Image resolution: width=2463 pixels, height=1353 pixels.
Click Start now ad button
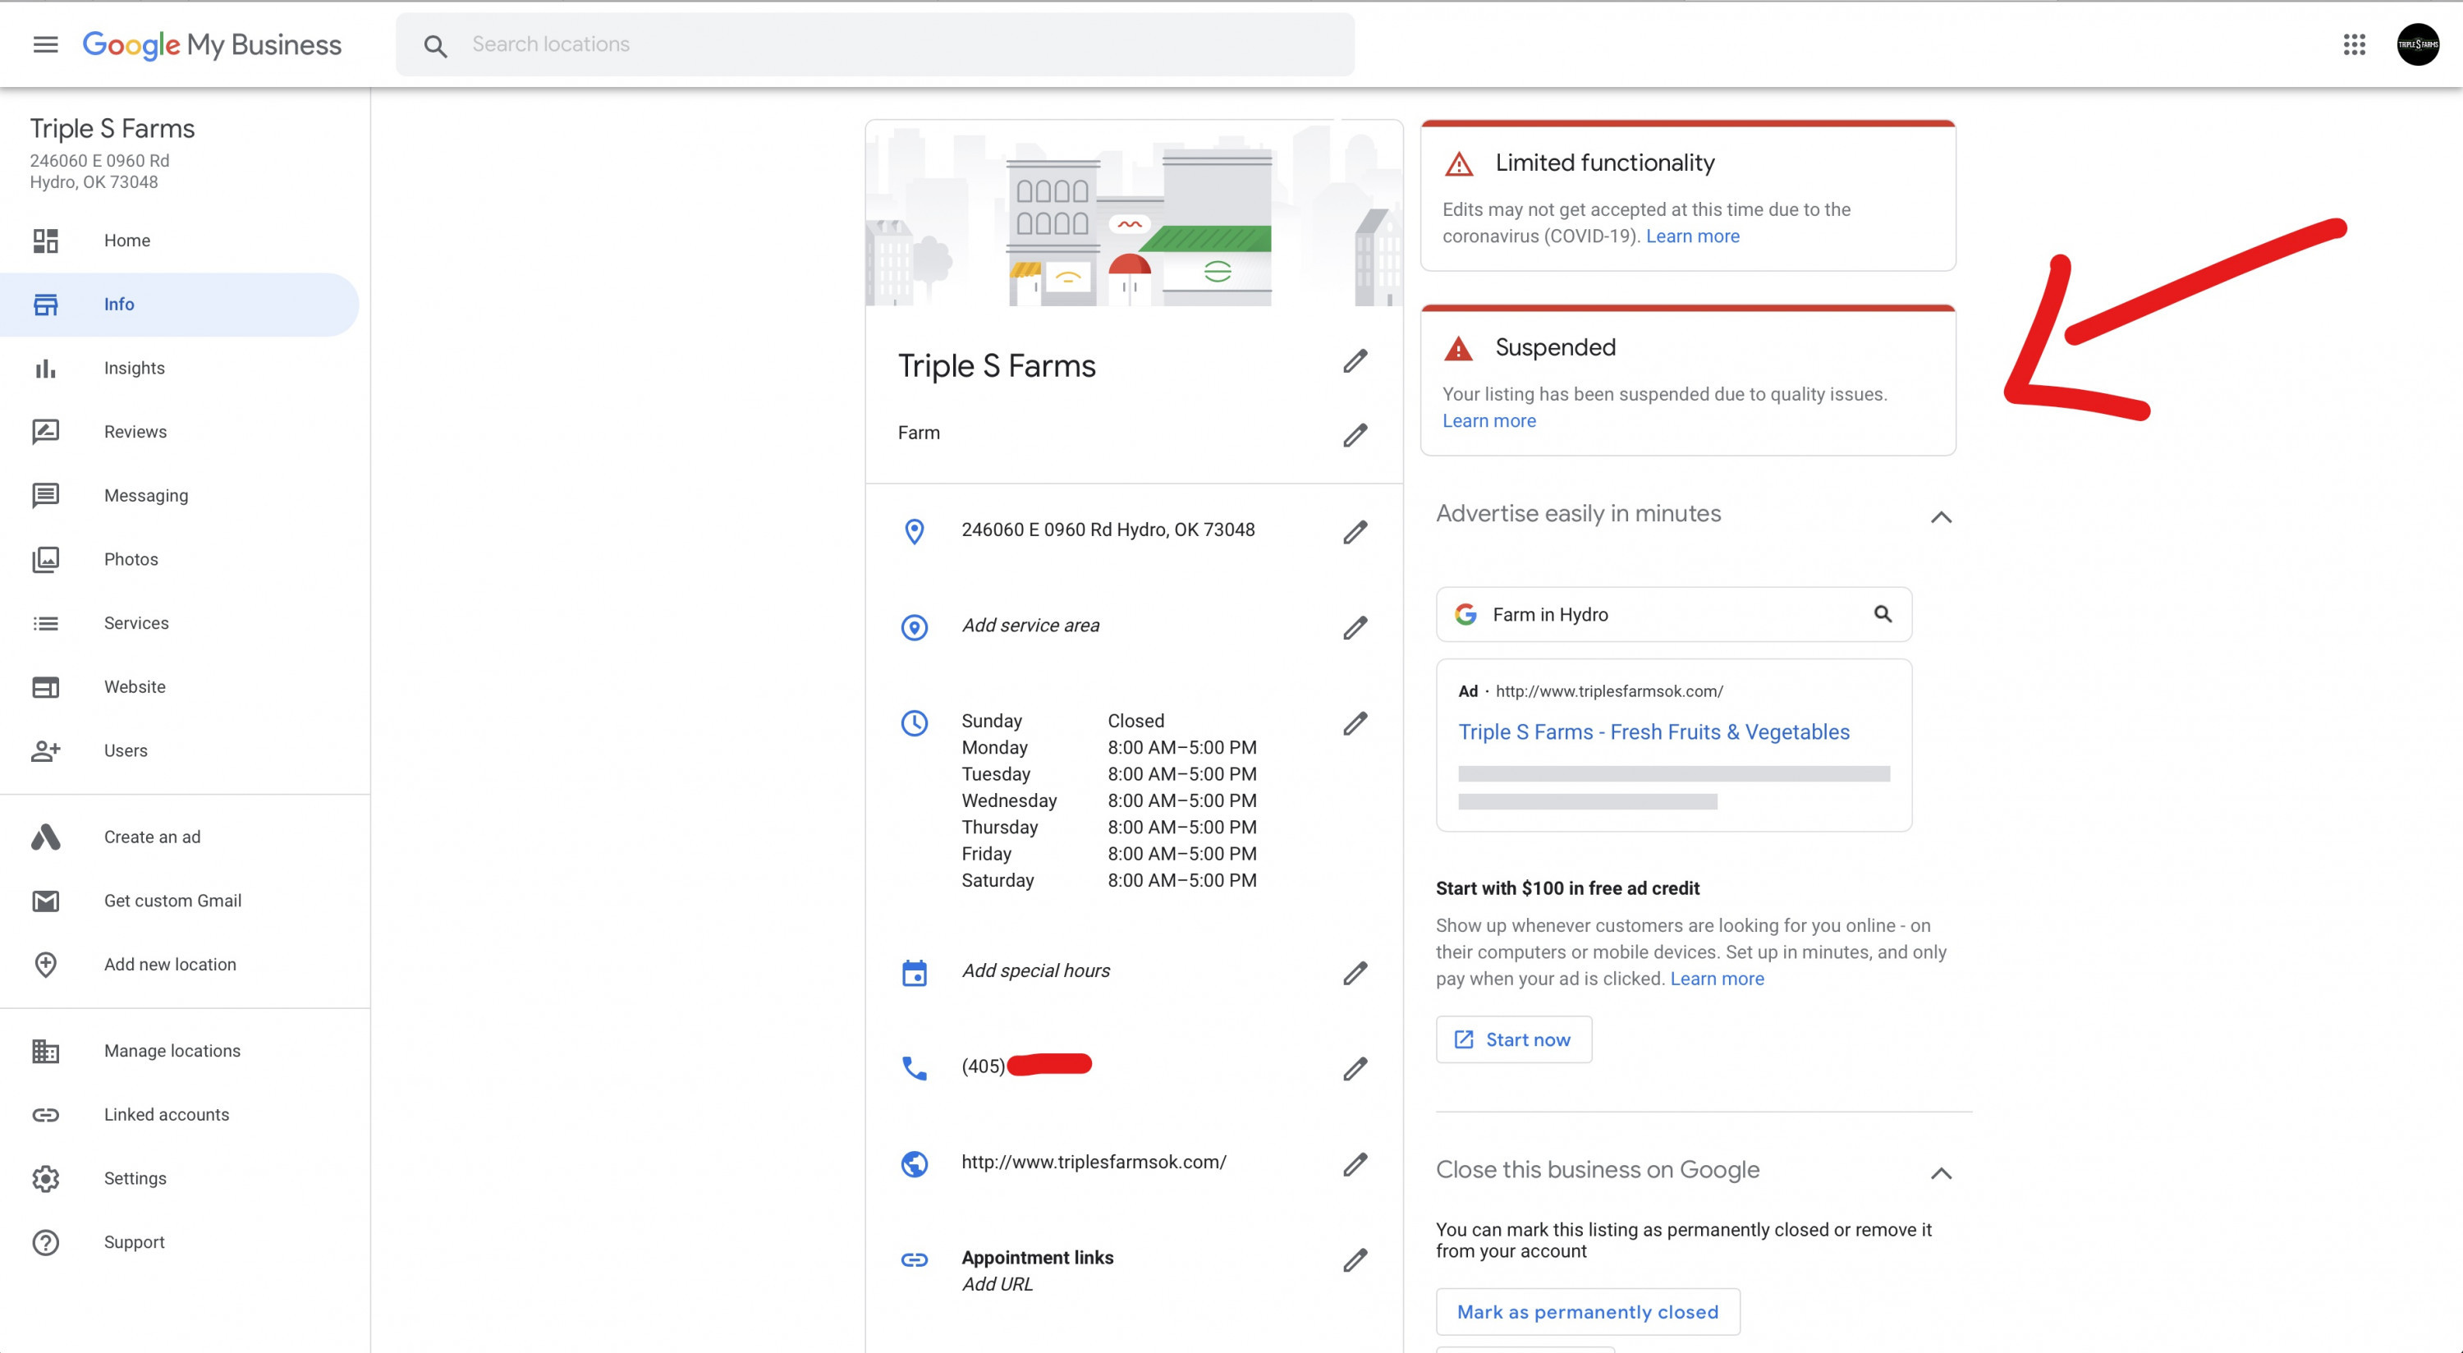tap(1514, 1039)
